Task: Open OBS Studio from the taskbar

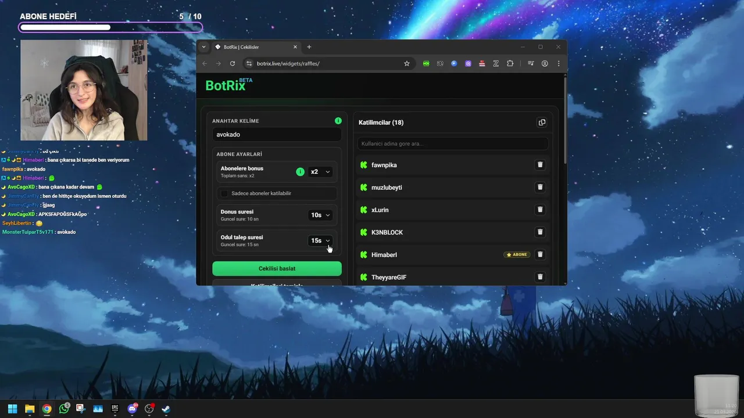Action: click(149, 409)
